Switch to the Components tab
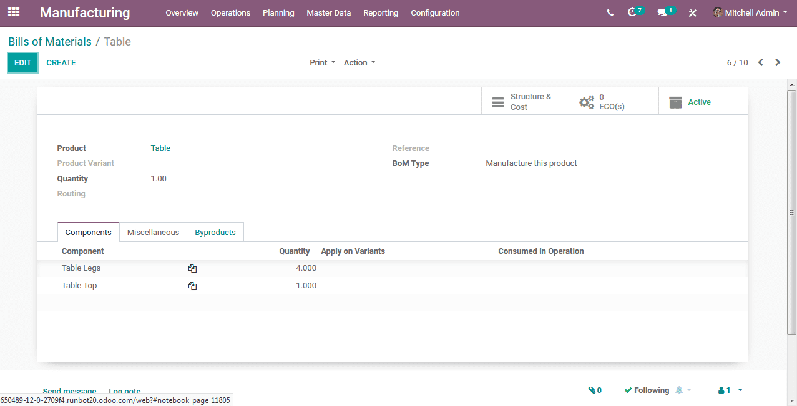This screenshot has width=797, height=406. coord(88,232)
